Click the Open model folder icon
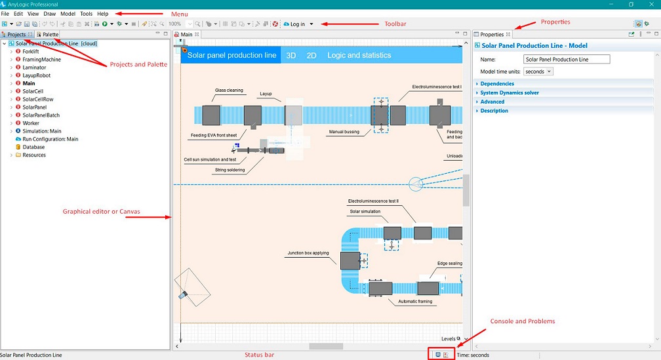Image resolution: width=661 pixels, height=360 pixels. pos(19,24)
